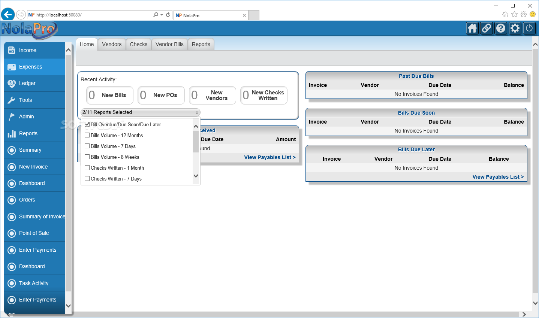Click the power logout icon
This screenshot has width=539, height=318.
click(x=529, y=28)
